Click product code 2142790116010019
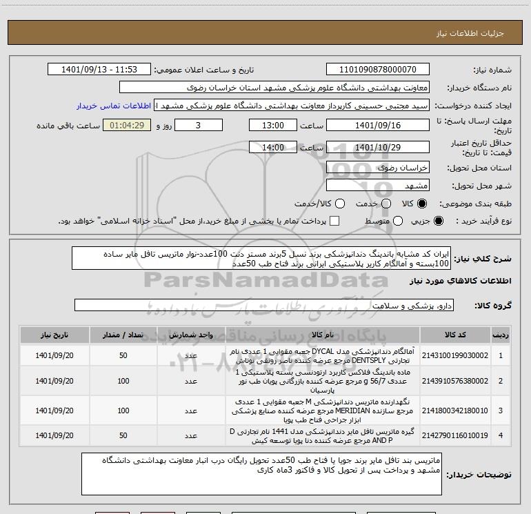Viewport: 531px width, 514px height. (455, 435)
